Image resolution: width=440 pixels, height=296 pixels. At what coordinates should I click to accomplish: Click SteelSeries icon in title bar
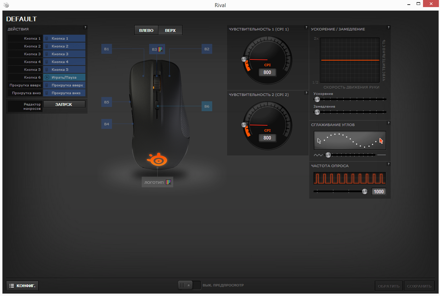[6, 5]
